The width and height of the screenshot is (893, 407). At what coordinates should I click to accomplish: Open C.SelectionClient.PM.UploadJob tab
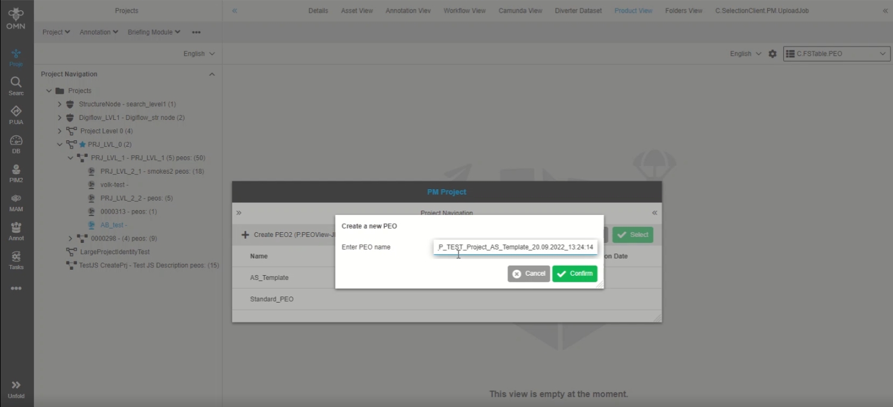tap(762, 11)
